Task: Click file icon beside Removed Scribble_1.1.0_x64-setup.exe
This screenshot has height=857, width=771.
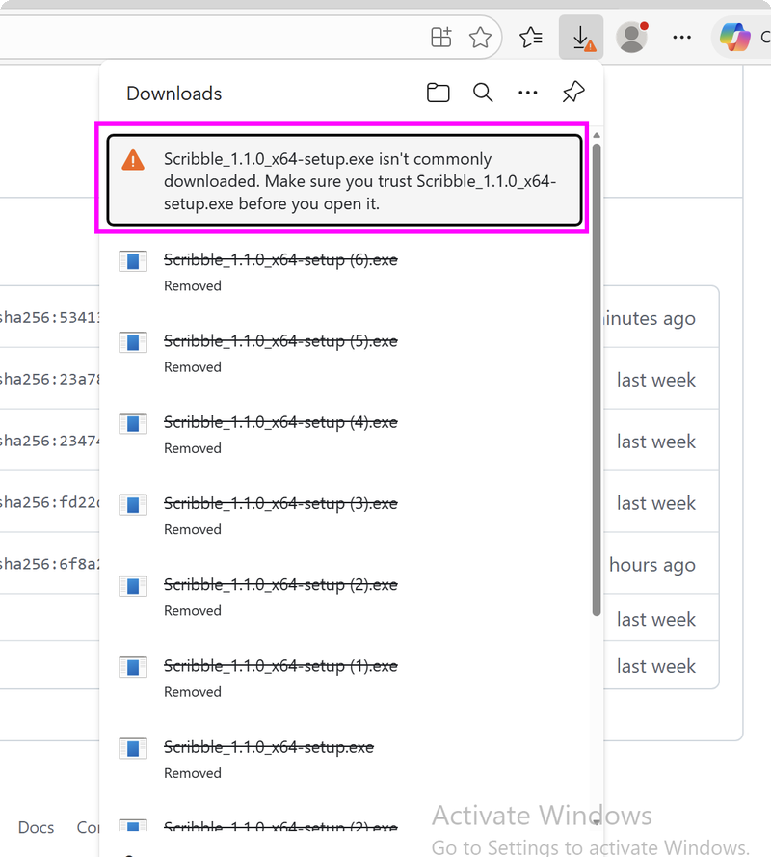Action: (x=133, y=748)
